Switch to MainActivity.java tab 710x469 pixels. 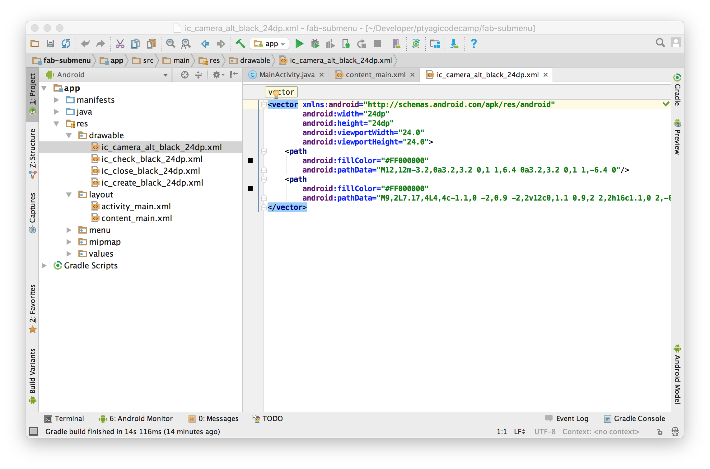pyautogui.click(x=287, y=75)
